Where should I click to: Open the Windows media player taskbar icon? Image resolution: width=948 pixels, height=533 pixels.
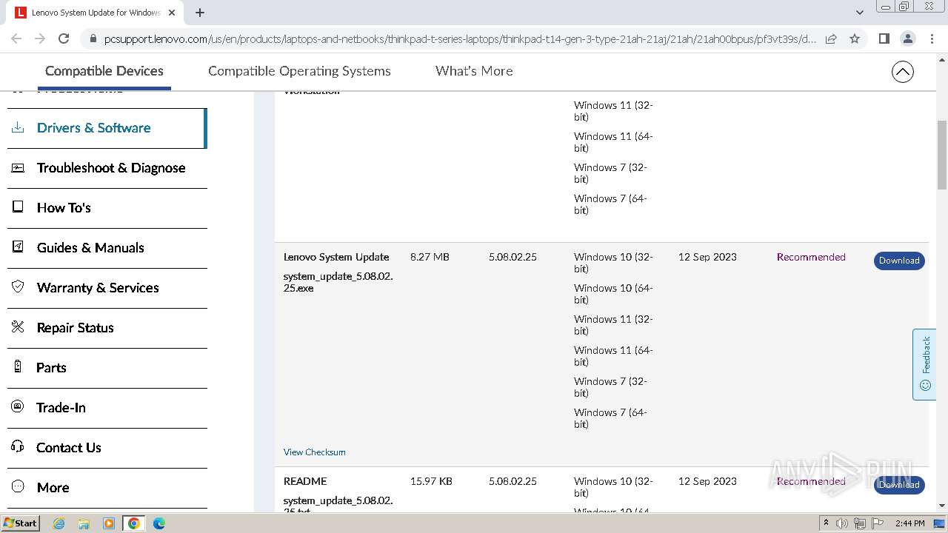click(x=109, y=523)
